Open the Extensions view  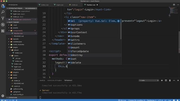tap(3, 31)
